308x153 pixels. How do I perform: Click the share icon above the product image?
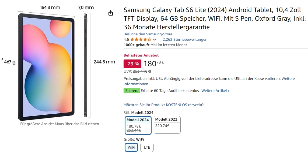point(110,13)
